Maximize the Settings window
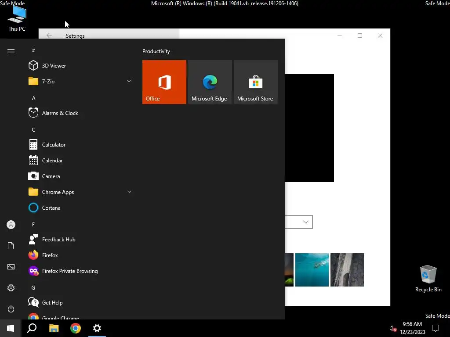Screen dimensions: 450x337 pyautogui.click(x=360, y=36)
